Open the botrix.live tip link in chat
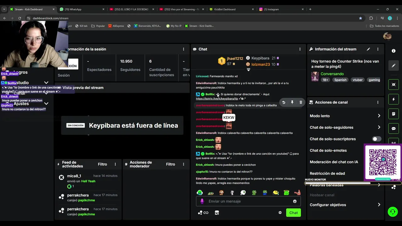Image resolution: width=402 pixels, height=226 pixels. coord(217,99)
